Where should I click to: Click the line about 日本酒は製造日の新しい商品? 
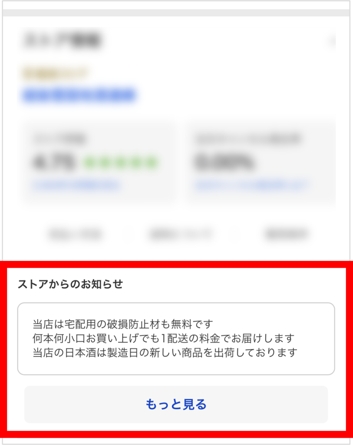165,352
